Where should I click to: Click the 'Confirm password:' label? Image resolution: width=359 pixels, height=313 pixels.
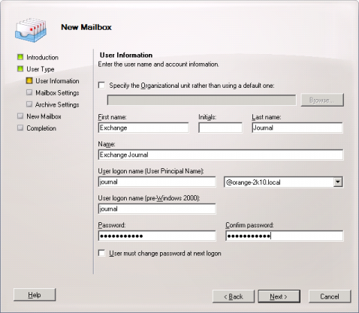pyautogui.click(x=249, y=225)
